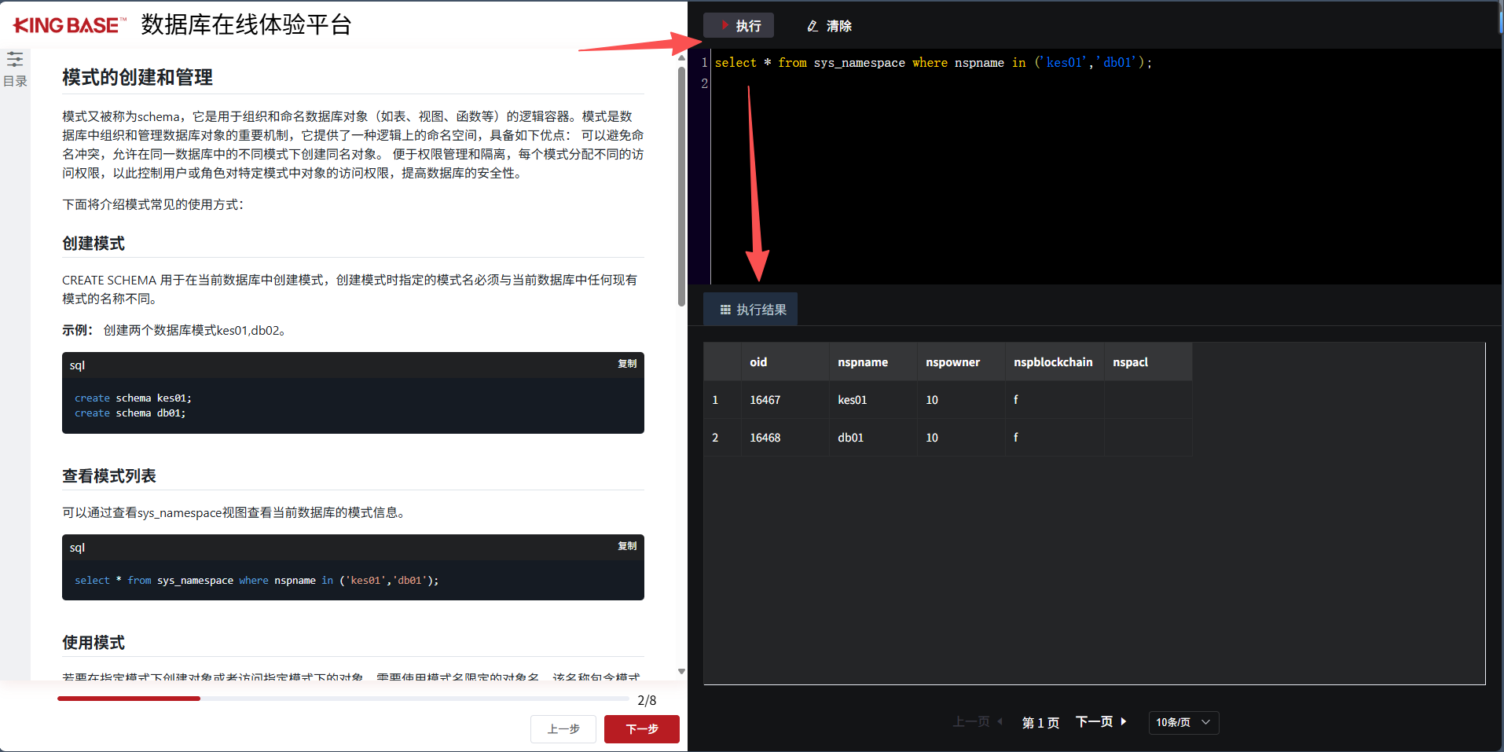Click the 上一步 back button
The width and height of the screenshot is (1504, 752).
(x=563, y=728)
